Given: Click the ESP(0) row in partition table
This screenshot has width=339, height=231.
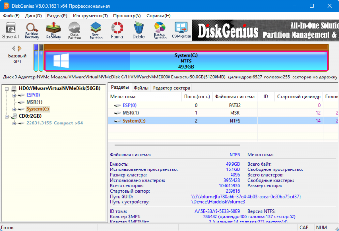Looking at the screenshot, I should 223,105.
